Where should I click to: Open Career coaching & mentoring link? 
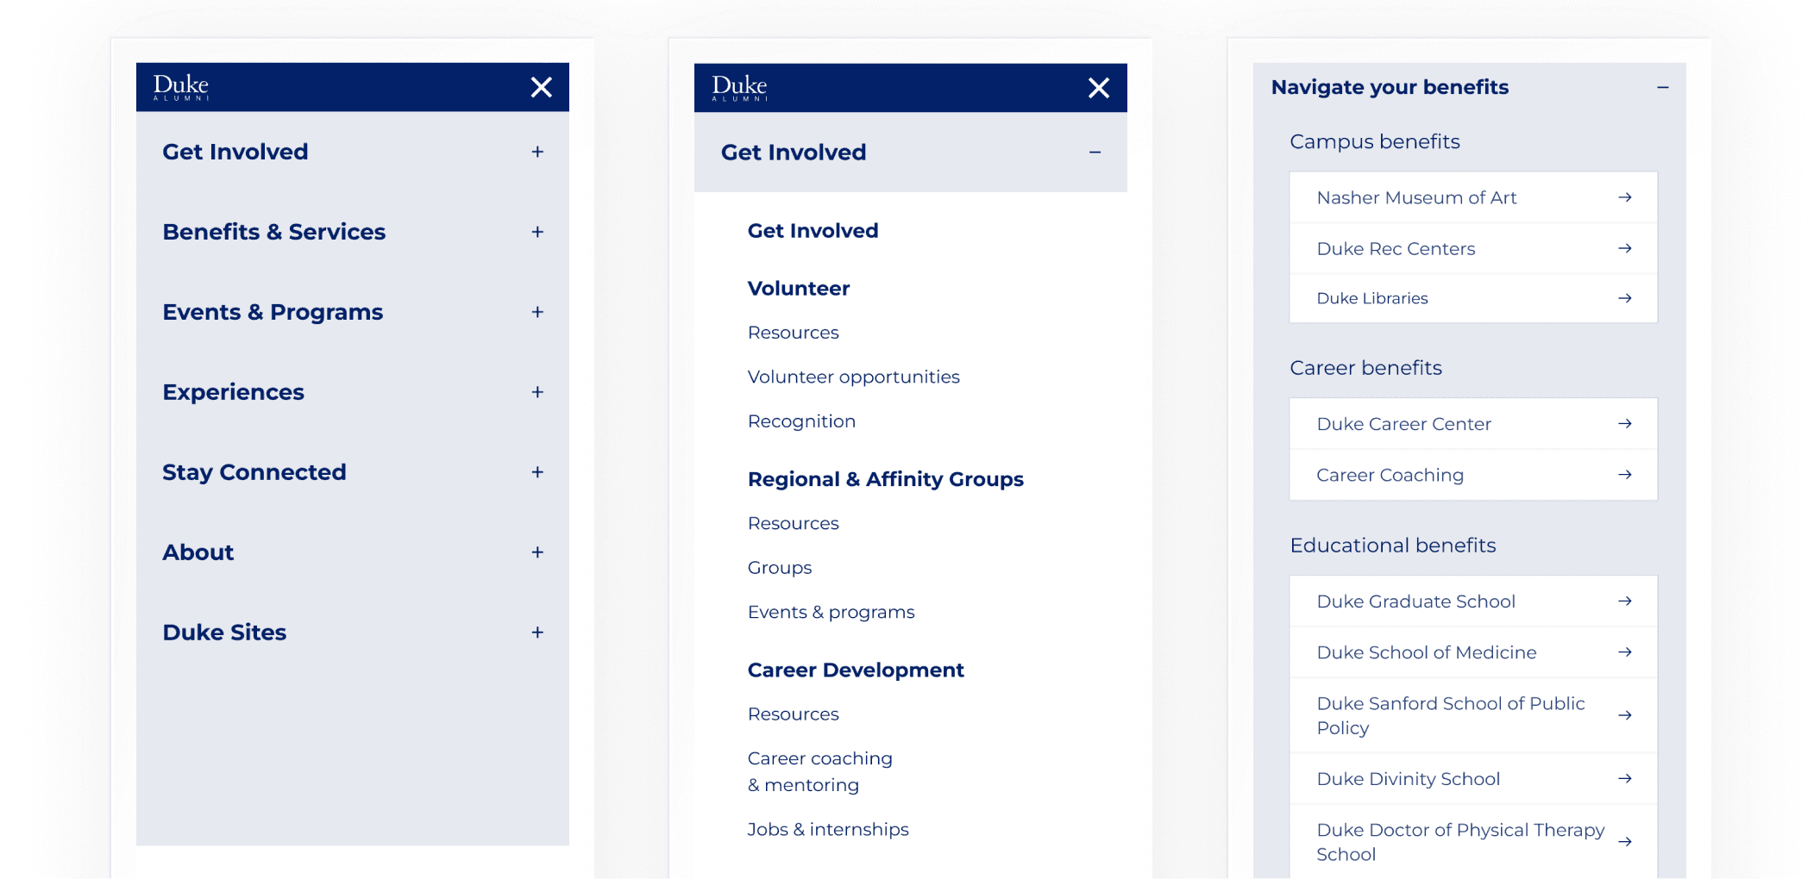(819, 771)
